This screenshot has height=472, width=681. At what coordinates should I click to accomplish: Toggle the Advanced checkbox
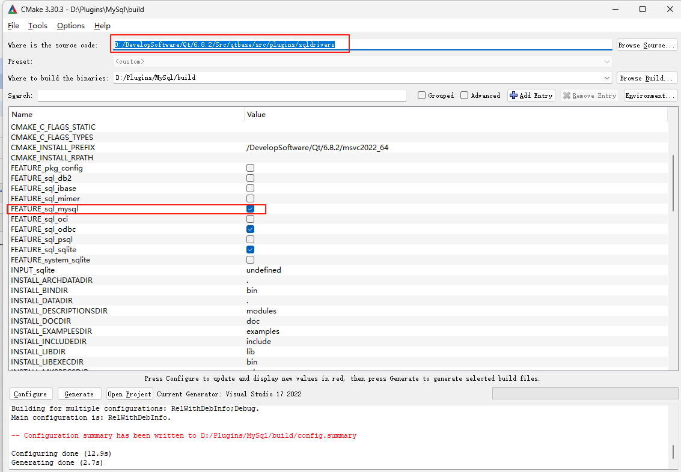coord(464,95)
